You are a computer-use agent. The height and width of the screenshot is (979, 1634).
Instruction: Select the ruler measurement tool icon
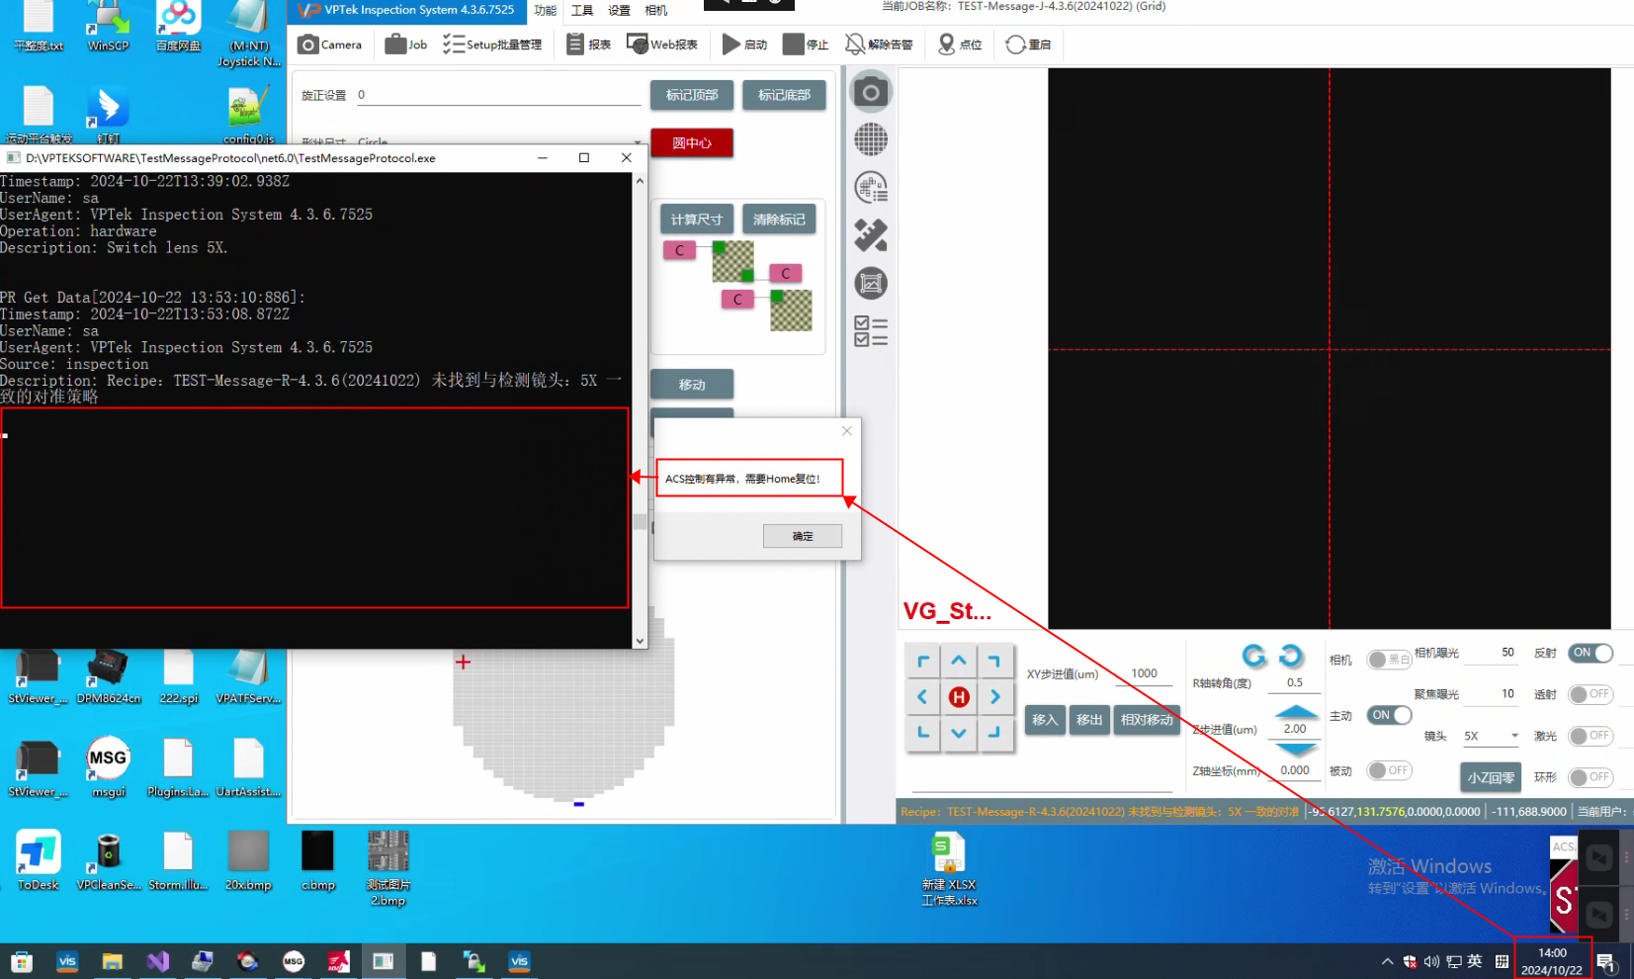[871, 235]
